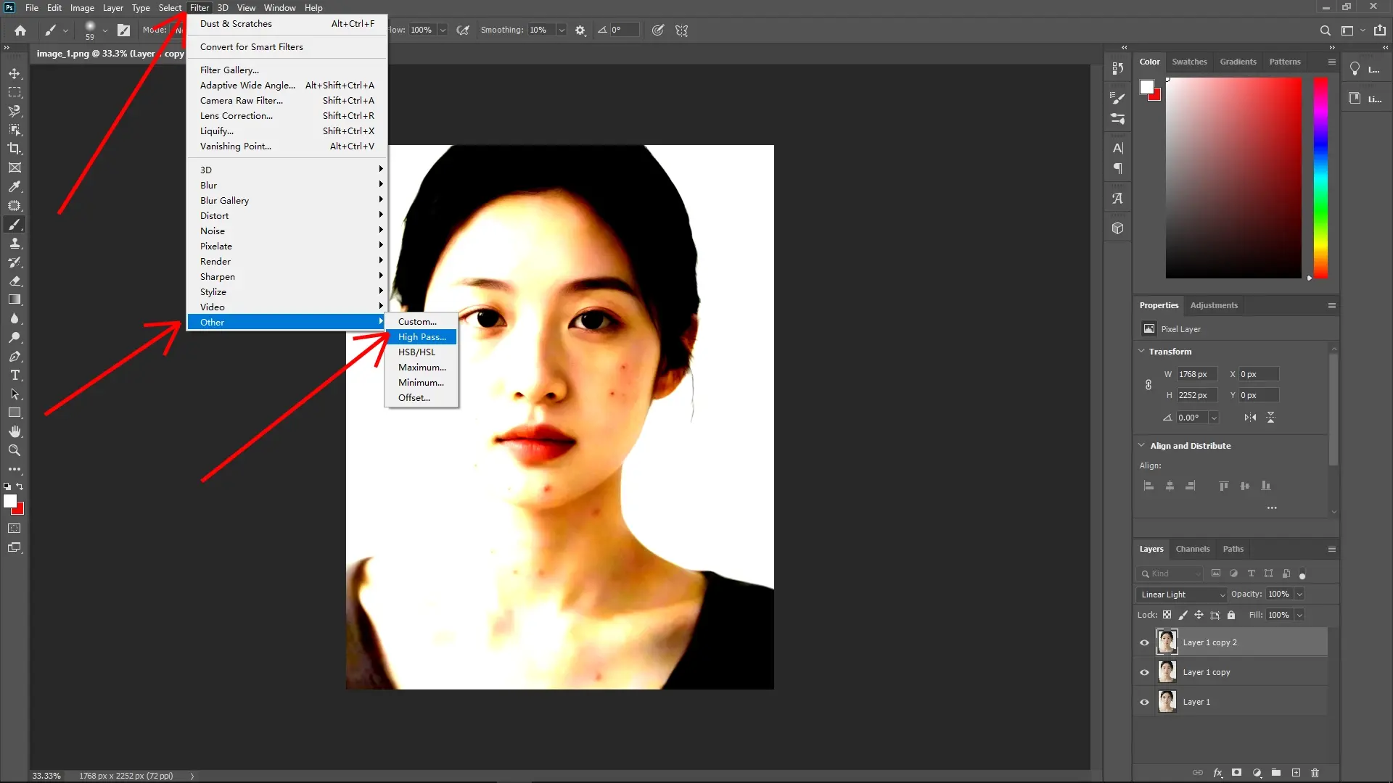This screenshot has width=1393, height=783.
Task: Select the Move tool
Action: pos(15,73)
